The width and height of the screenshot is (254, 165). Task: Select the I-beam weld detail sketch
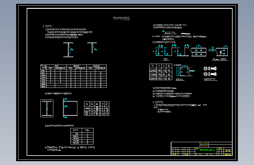click(69, 50)
